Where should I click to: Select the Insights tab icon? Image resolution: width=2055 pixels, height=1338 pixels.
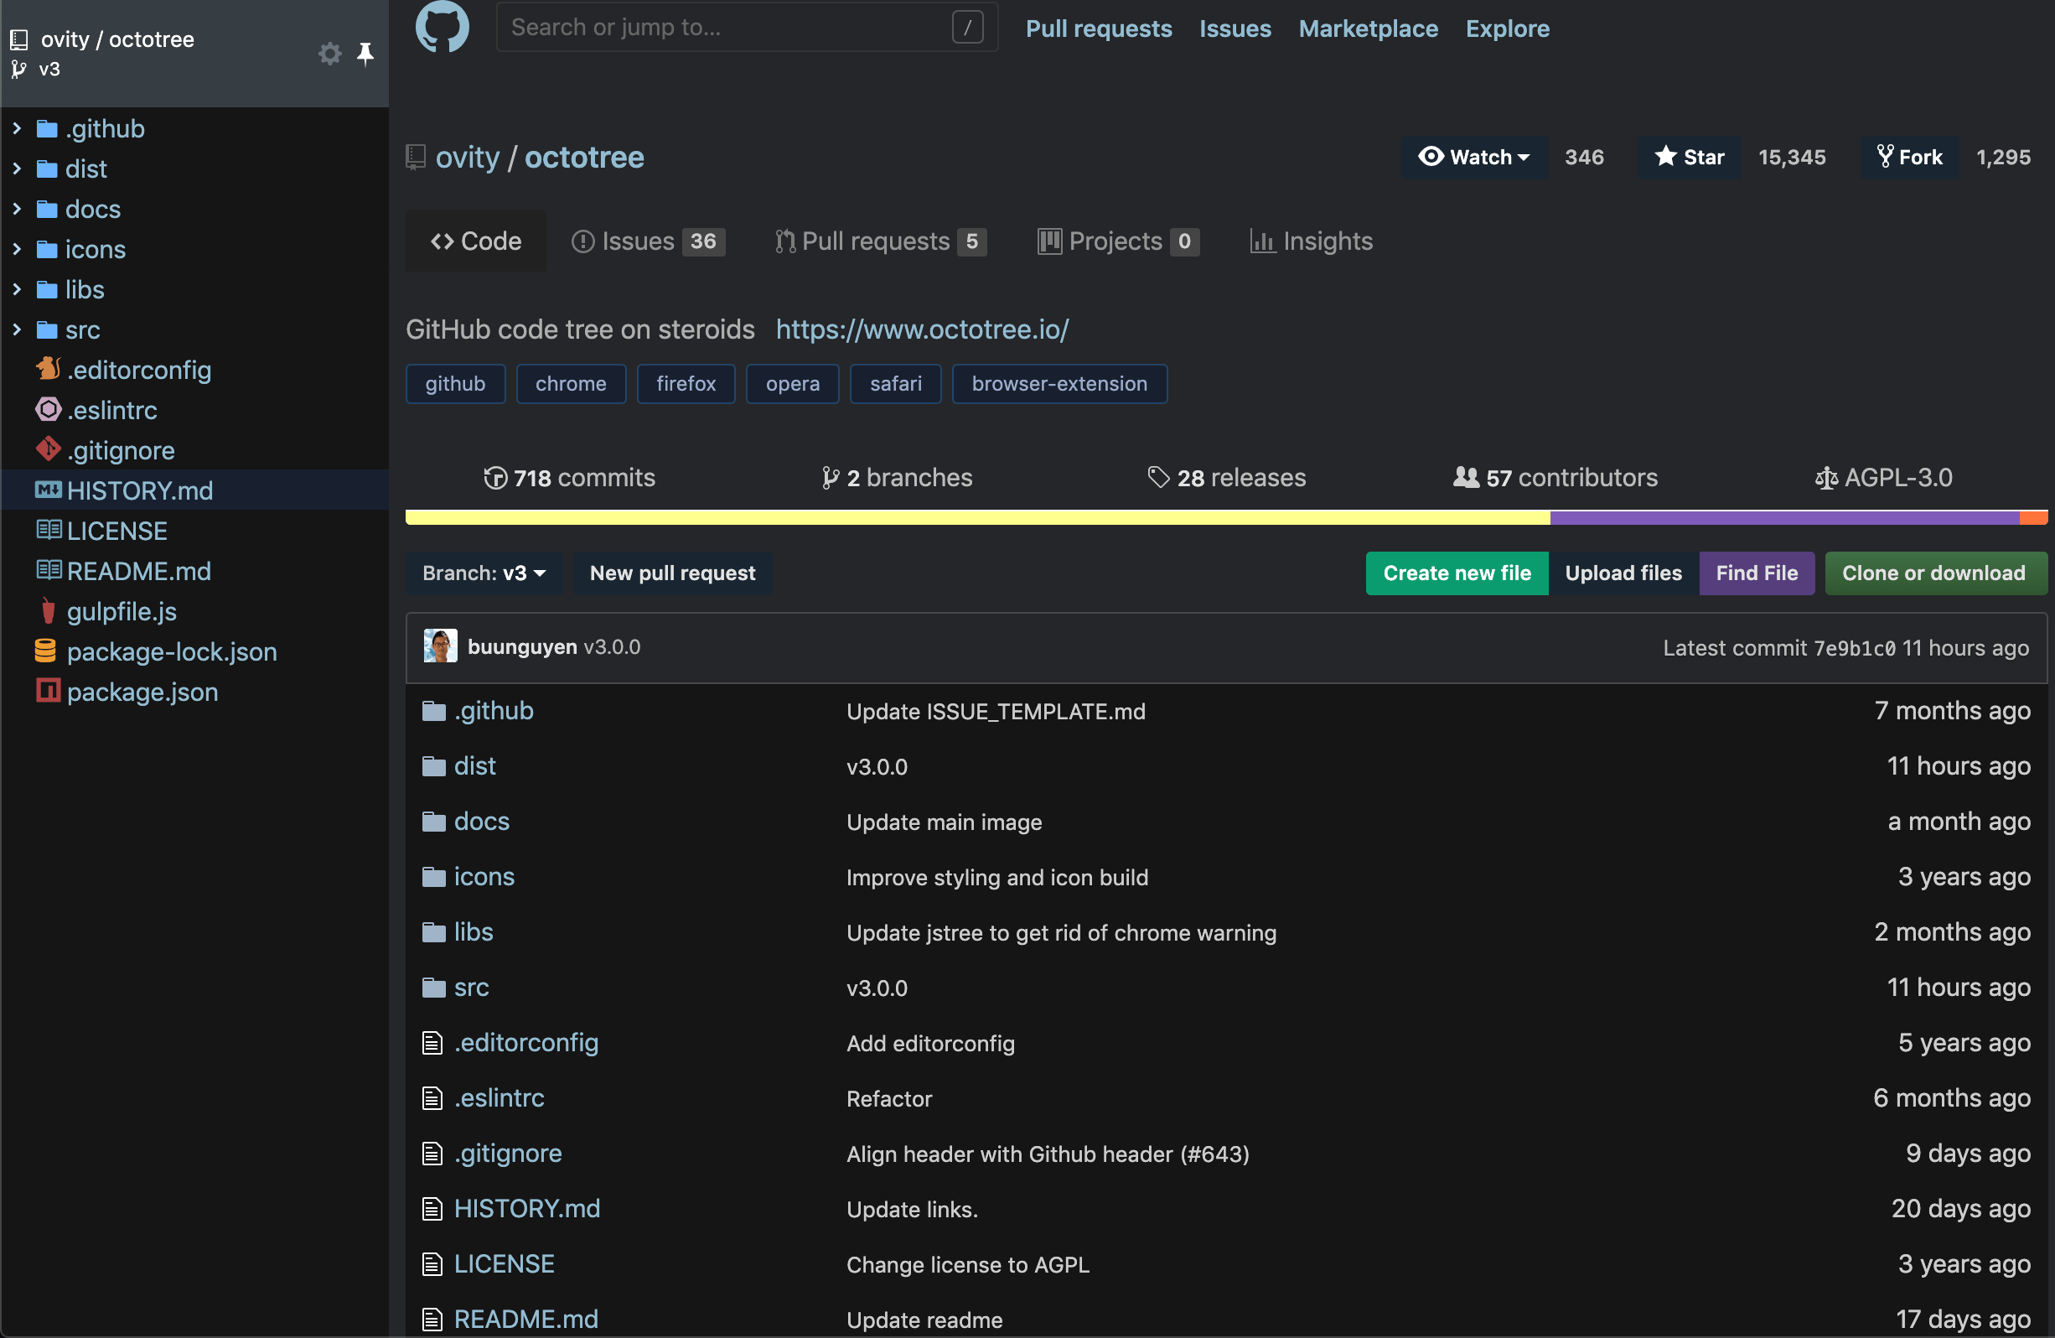[x=1263, y=241]
